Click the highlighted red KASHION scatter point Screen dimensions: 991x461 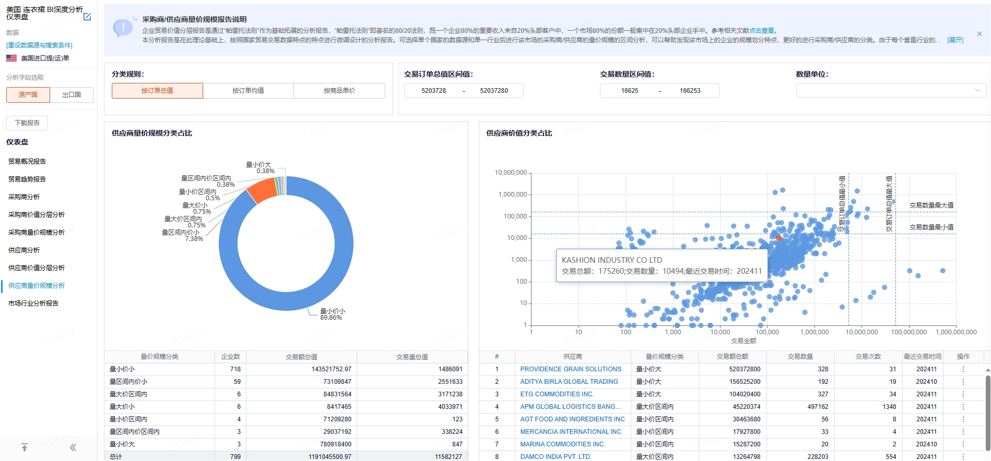click(778, 238)
